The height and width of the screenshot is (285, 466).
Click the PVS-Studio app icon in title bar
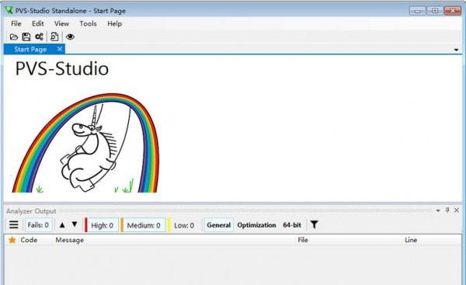click(x=9, y=10)
